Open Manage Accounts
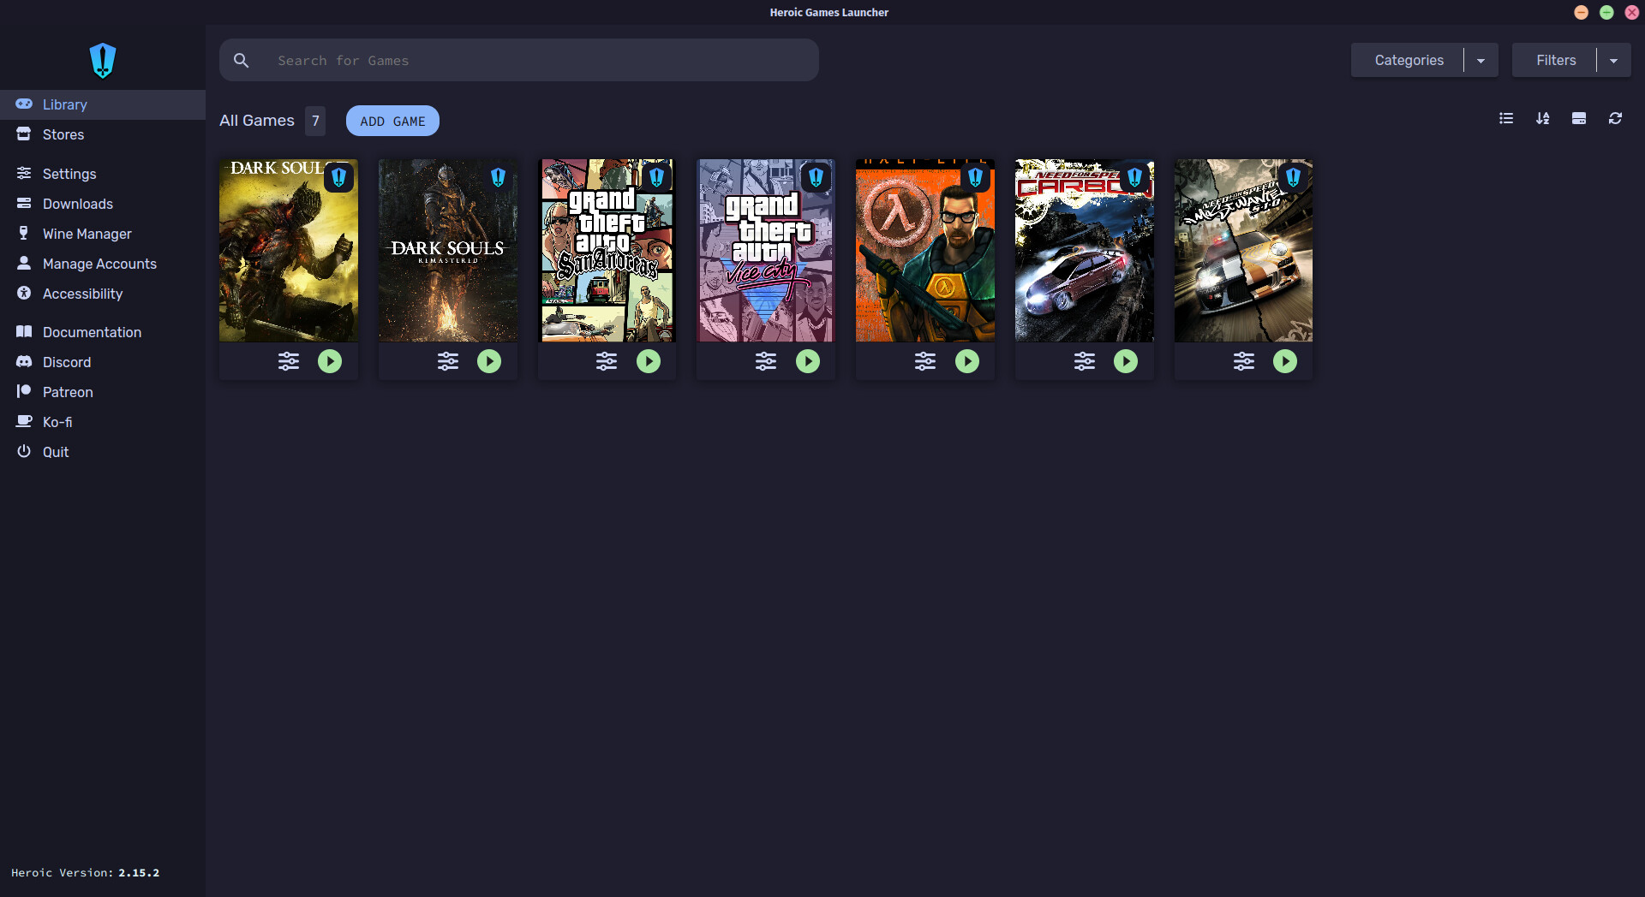The image size is (1645, 897). [x=103, y=264]
